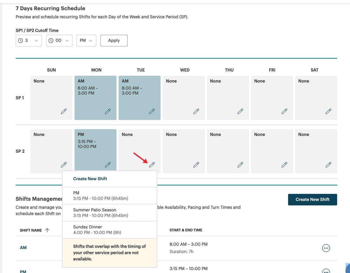Apply the SP1/SP2 cutoff time
The height and width of the screenshot is (273, 350).
coord(114,40)
